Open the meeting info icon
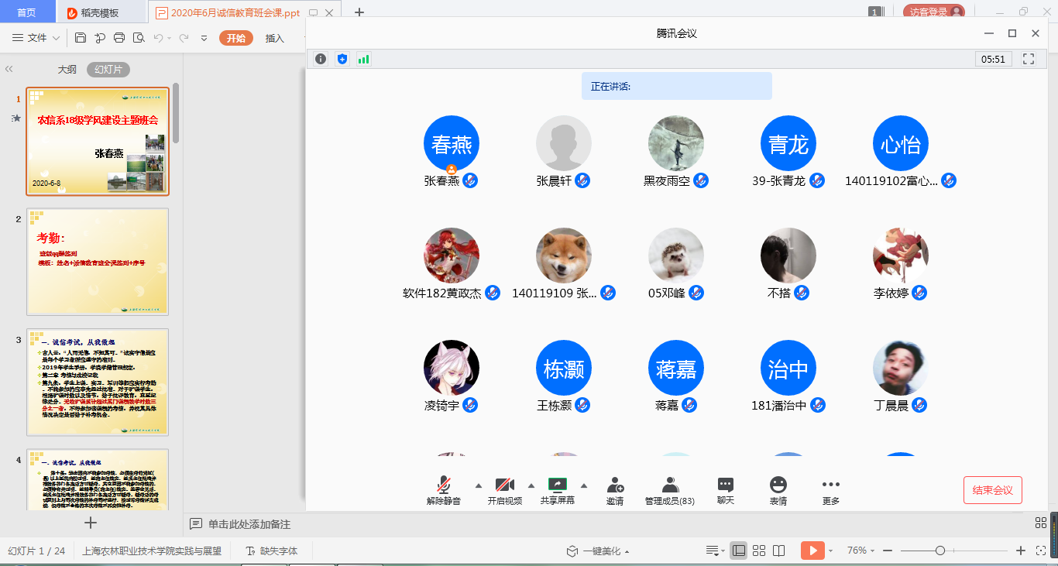1058x566 pixels. click(321, 59)
